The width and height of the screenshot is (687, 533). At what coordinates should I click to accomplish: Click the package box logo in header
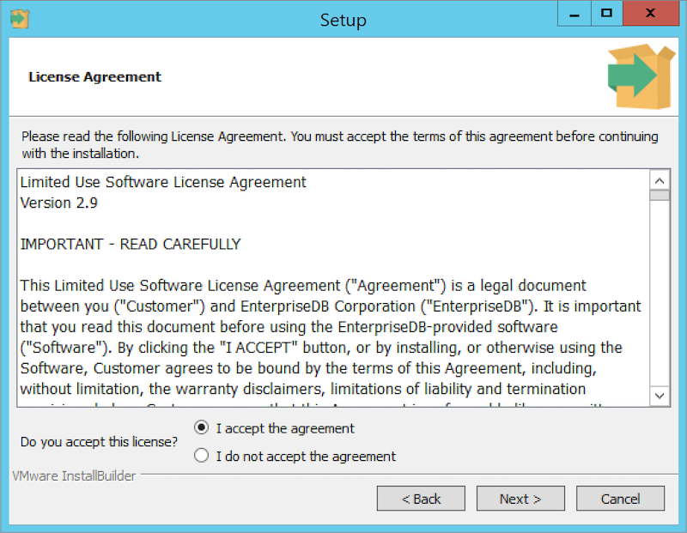click(x=641, y=76)
